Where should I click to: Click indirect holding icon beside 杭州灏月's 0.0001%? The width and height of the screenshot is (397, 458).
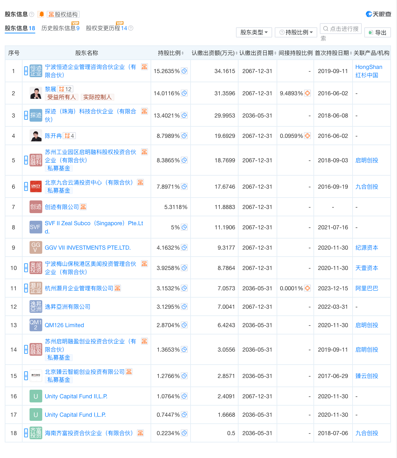click(307, 288)
